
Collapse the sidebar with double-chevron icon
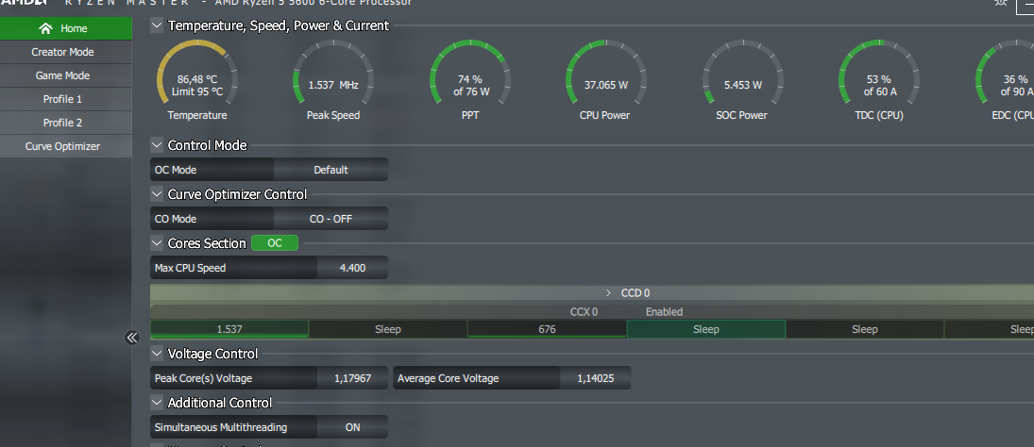(132, 338)
